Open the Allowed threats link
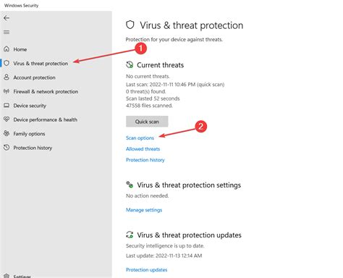 (143, 149)
